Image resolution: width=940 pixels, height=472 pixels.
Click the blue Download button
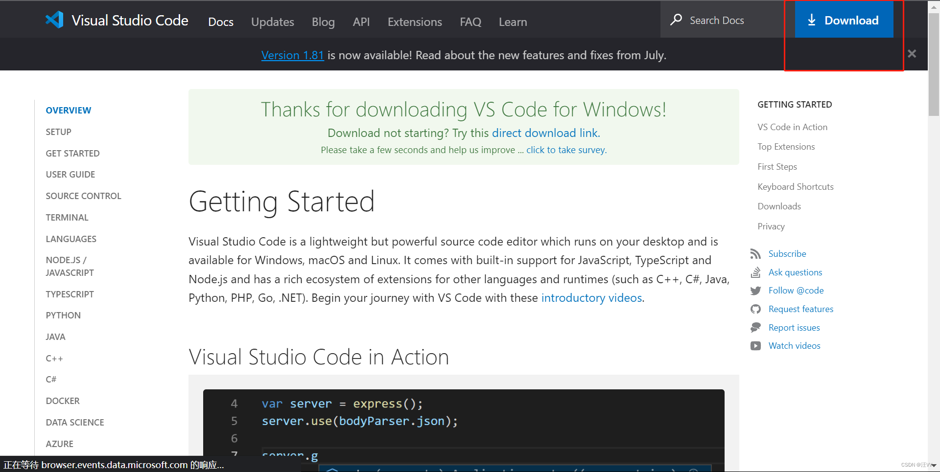844,20
